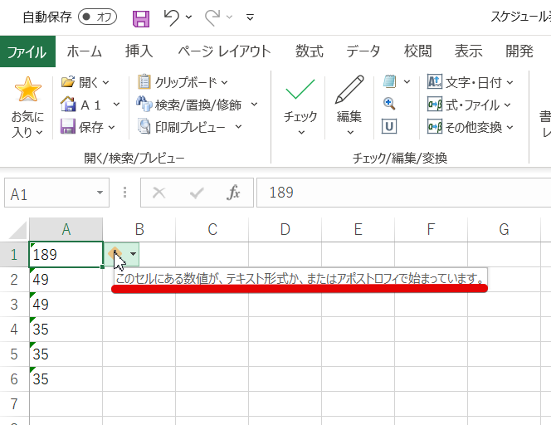Select column A header
The image size is (551, 425).
(66, 230)
